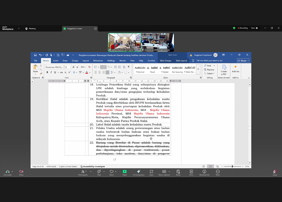Toggle Bold formatting

(47, 72)
